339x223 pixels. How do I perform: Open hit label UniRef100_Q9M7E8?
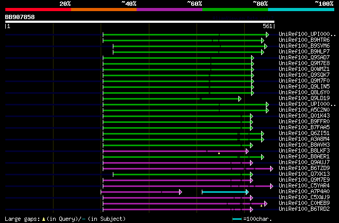304,64
